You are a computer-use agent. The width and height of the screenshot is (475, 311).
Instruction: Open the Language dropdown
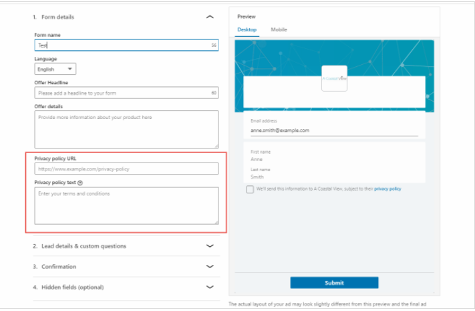click(55, 69)
